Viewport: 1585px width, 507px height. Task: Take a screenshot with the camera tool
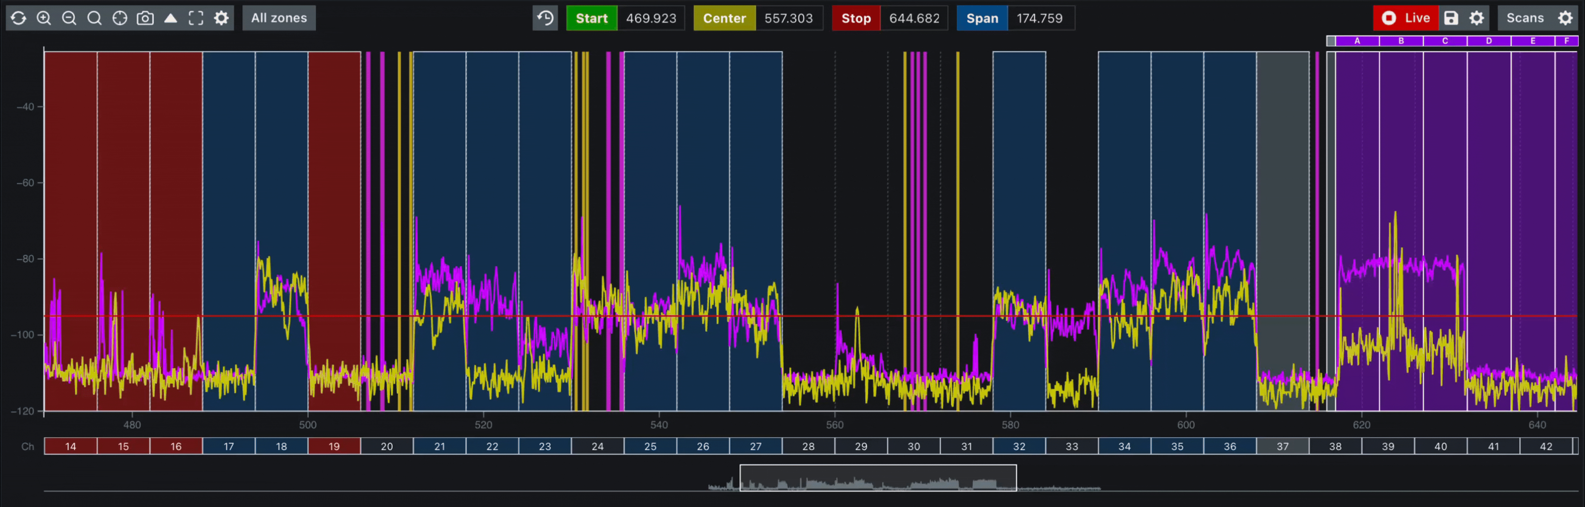click(x=145, y=18)
